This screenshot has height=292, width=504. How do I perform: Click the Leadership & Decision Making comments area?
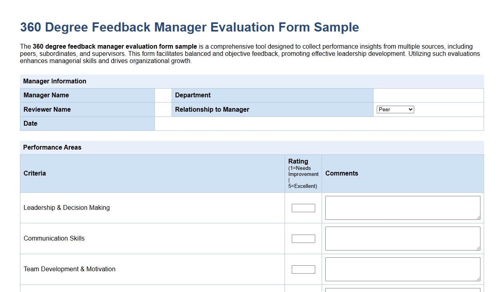[x=402, y=207]
